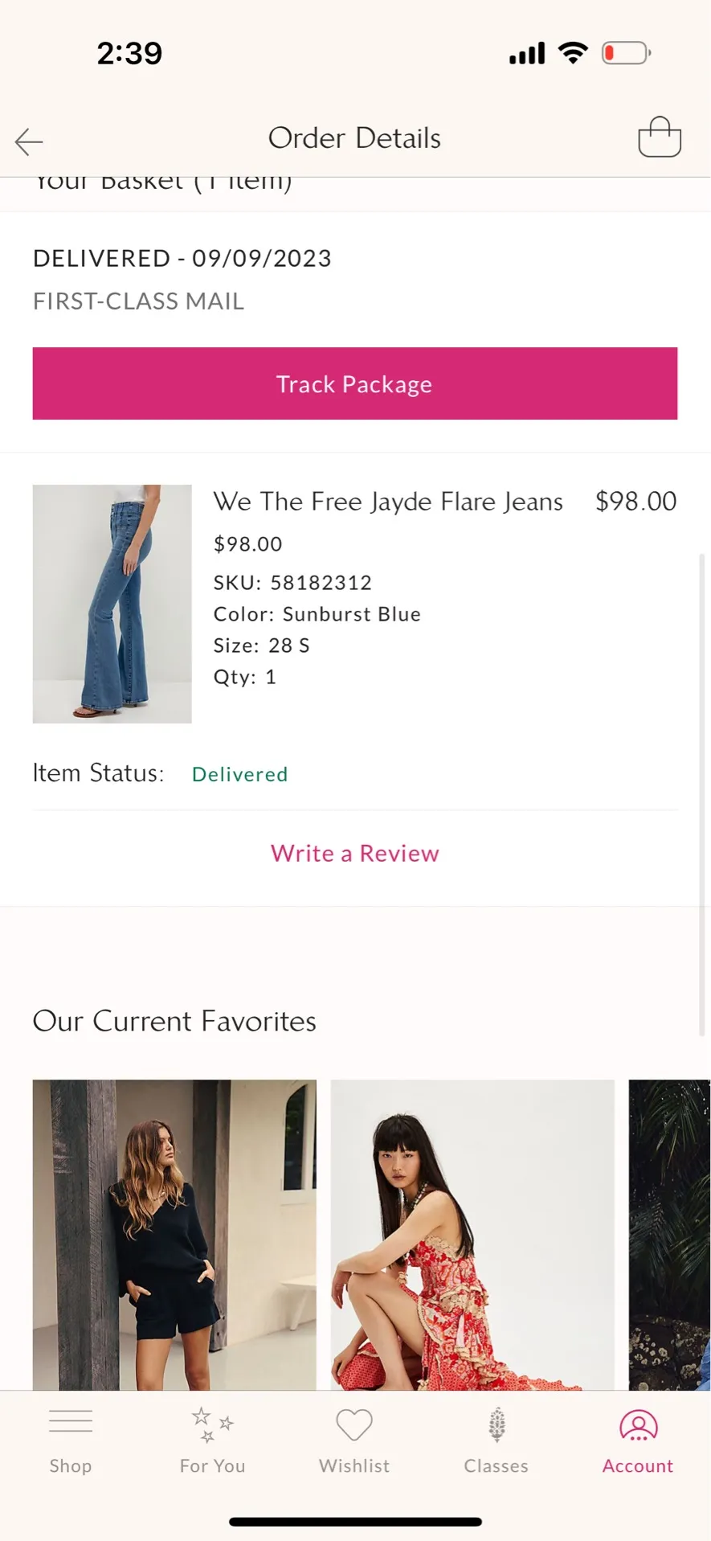Open the For You stars icon
Image resolution: width=711 pixels, height=1541 pixels.
click(x=211, y=1423)
